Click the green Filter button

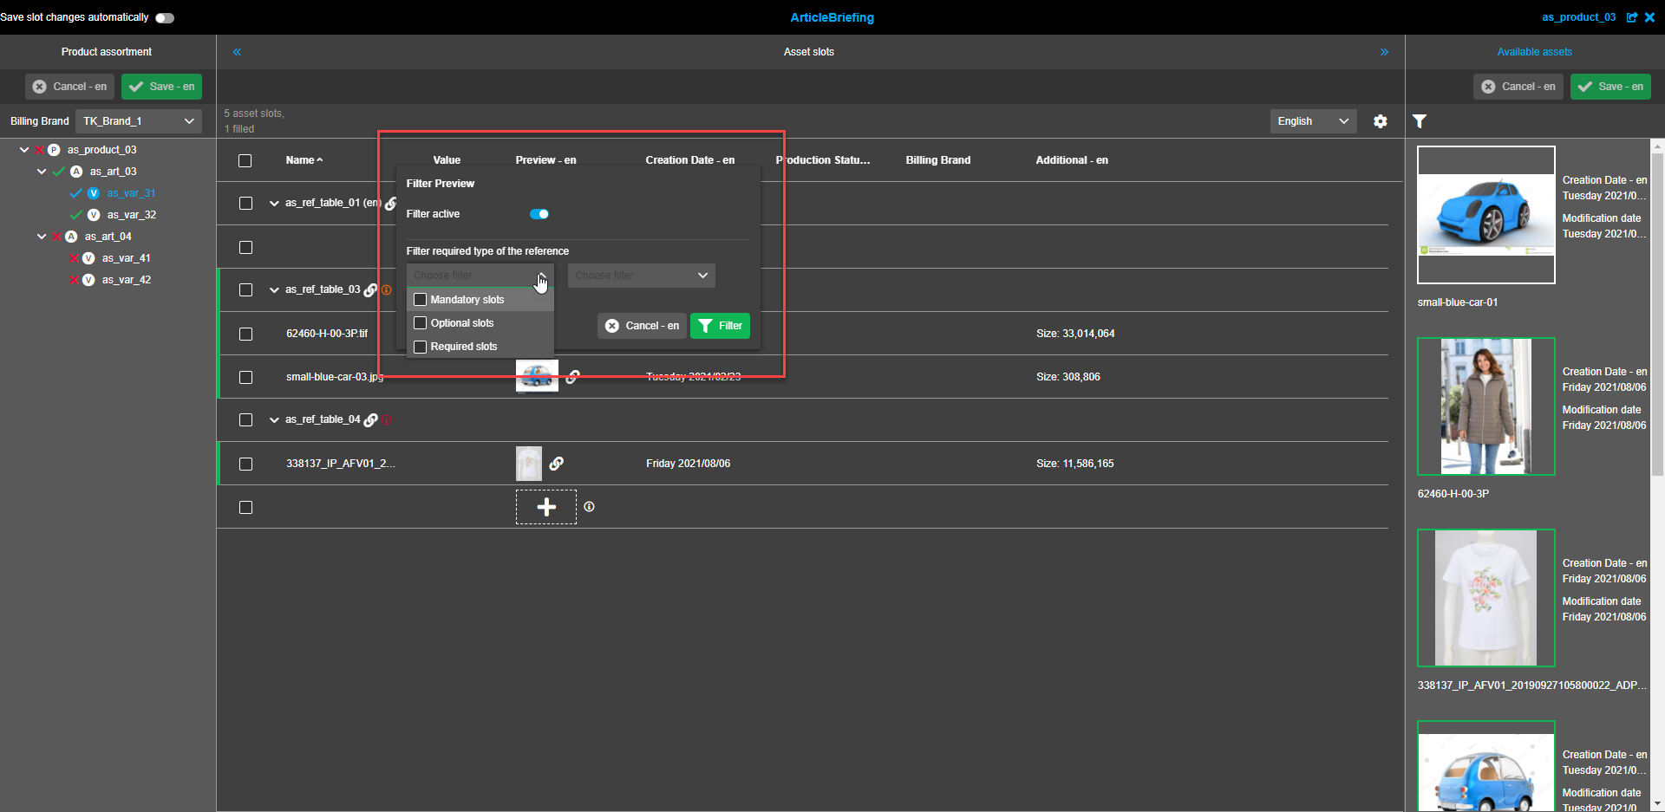[x=720, y=326]
